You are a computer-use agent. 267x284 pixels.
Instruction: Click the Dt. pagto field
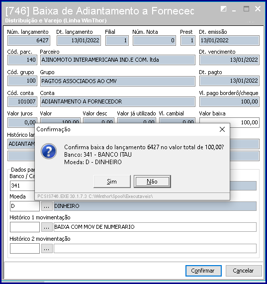[229, 81]
